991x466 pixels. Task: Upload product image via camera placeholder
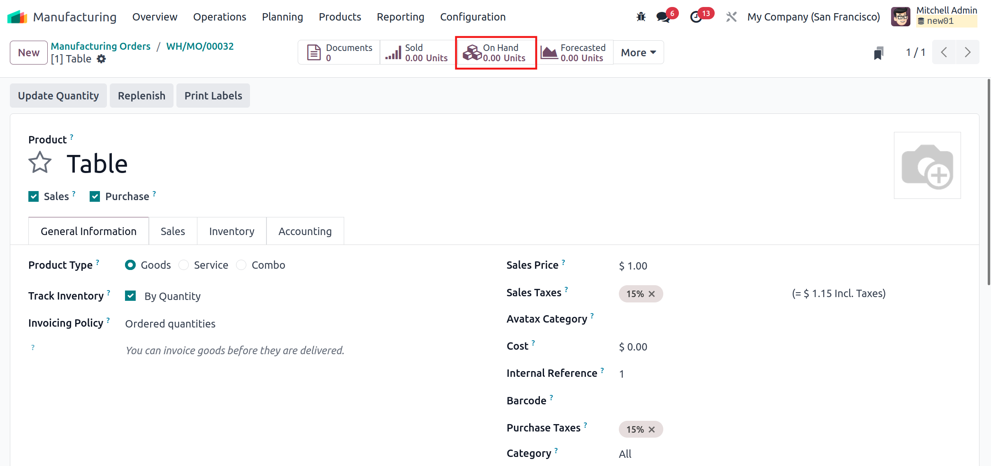pyautogui.click(x=927, y=165)
